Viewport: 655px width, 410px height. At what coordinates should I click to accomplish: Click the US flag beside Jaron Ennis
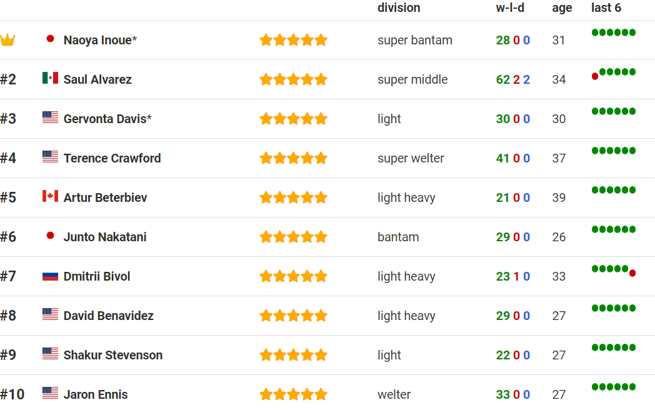click(50, 393)
